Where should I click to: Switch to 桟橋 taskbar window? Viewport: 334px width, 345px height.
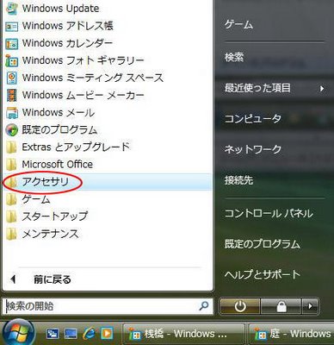183,334
